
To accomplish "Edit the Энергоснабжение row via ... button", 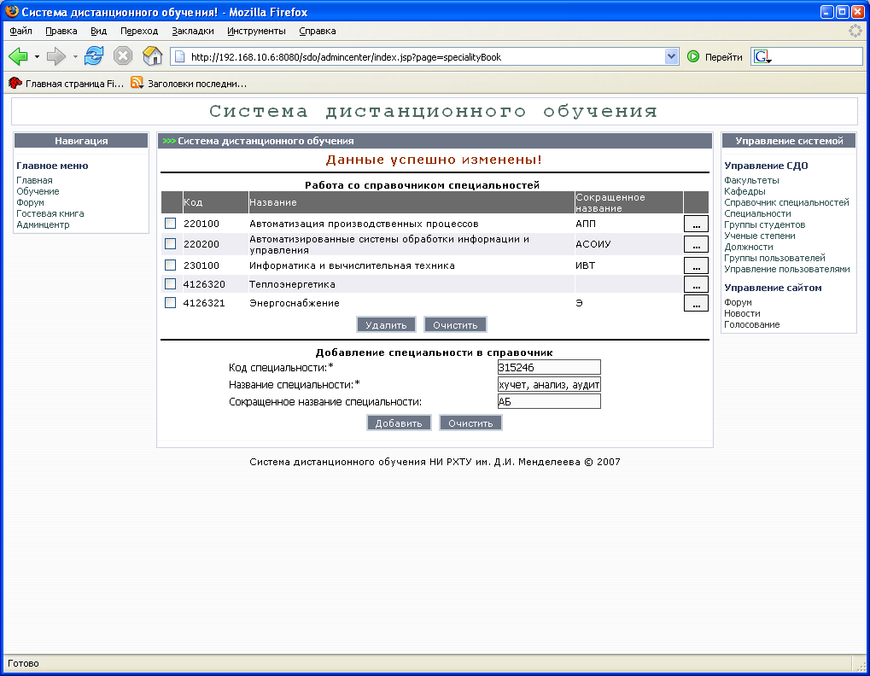I will [696, 303].
